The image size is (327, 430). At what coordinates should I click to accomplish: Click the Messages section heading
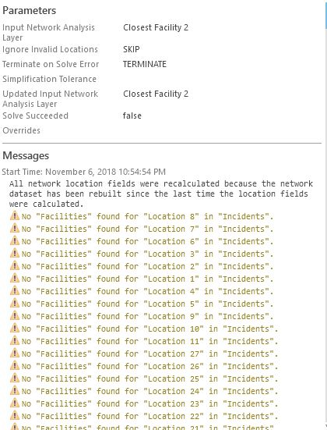point(26,155)
